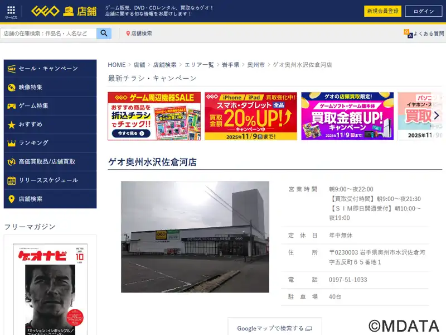Click the GEO logo in header
The width and height of the screenshot is (446, 335).
[x=45, y=11]
